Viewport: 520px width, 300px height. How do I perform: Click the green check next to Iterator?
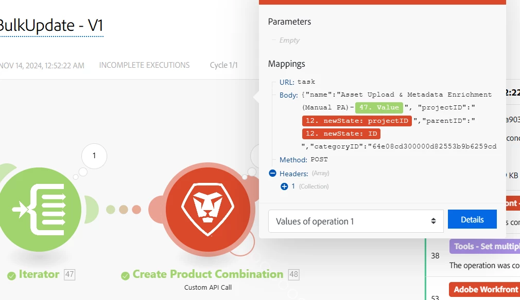pyautogui.click(x=12, y=276)
